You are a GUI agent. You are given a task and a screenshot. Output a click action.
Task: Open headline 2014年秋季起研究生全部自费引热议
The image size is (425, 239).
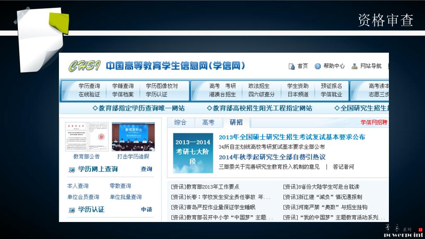coord(272,157)
